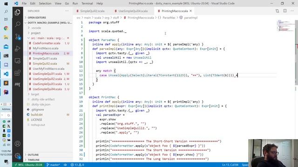
Task: Open errors and warnings problems indicator
Action: coord(77,165)
